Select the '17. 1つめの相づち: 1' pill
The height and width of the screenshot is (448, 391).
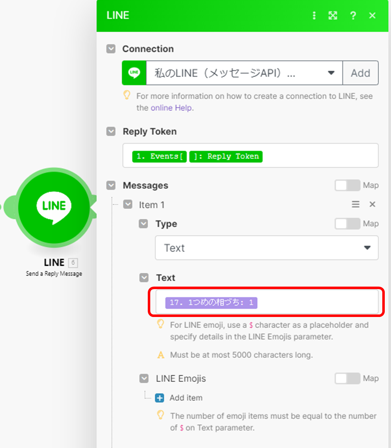point(211,303)
